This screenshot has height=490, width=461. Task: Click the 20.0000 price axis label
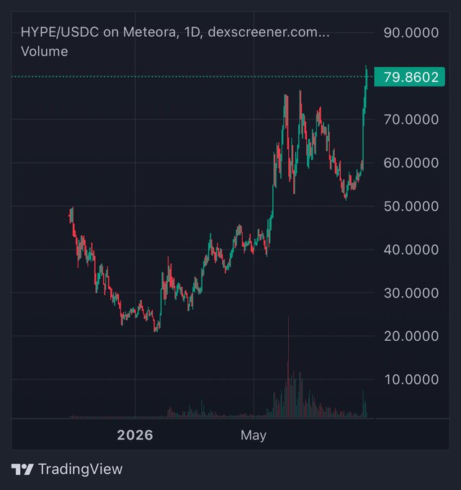pyautogui.click(x=411, y=337)
